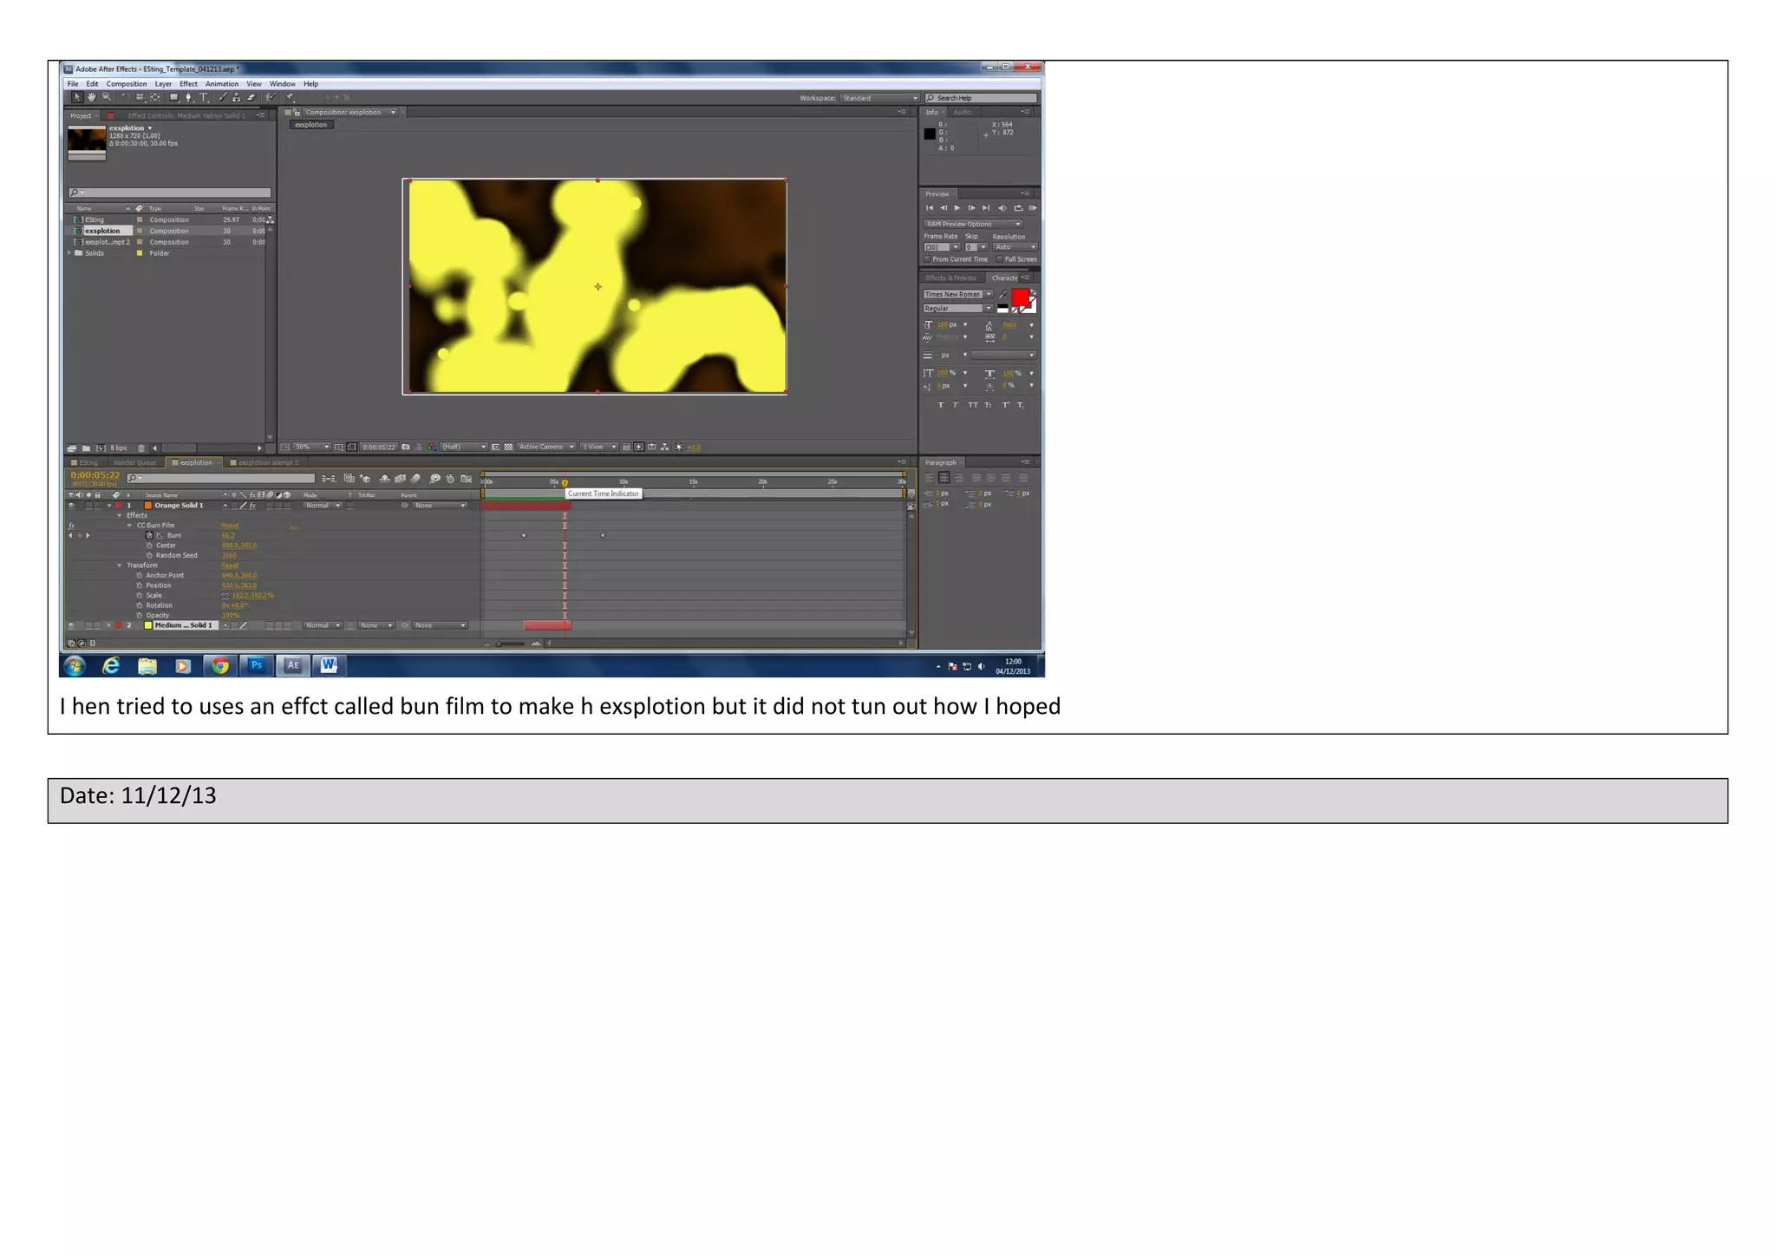Create a new folder in Project panel
The height and width of the screenshot is (1255, 1776).
coord(86,448)
